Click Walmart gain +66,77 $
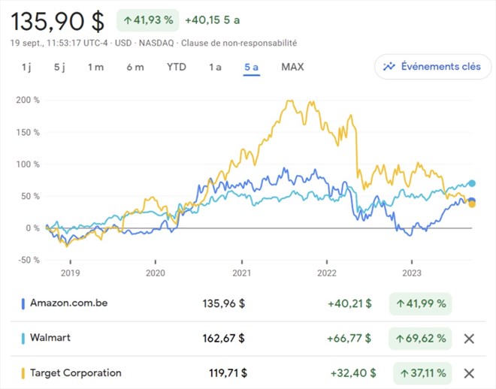The width and height of the screenshot is (496, 389). pos(349,339)
